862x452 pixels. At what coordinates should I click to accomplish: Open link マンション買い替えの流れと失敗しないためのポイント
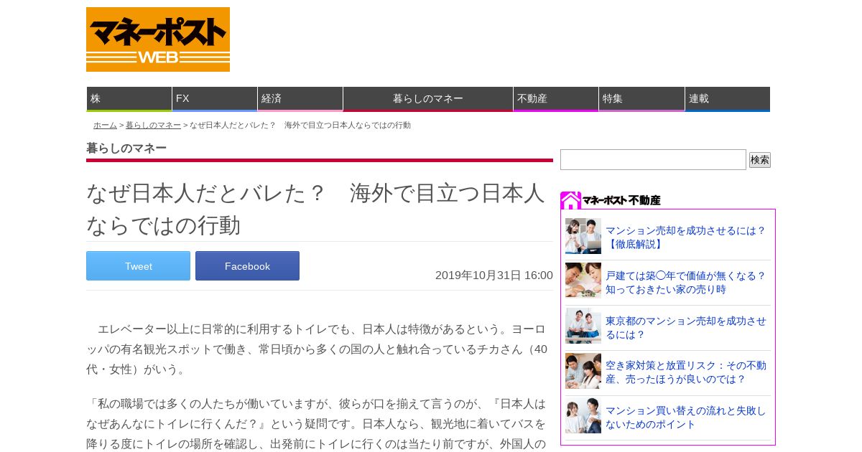(686, 417)
